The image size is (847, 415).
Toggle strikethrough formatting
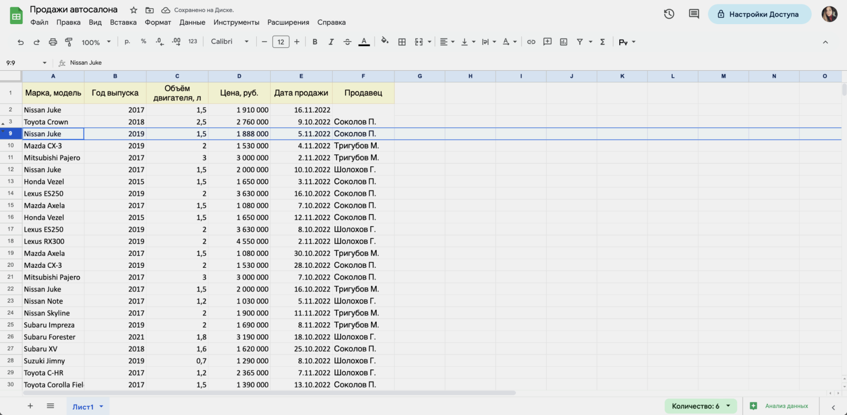click(347, 42)
